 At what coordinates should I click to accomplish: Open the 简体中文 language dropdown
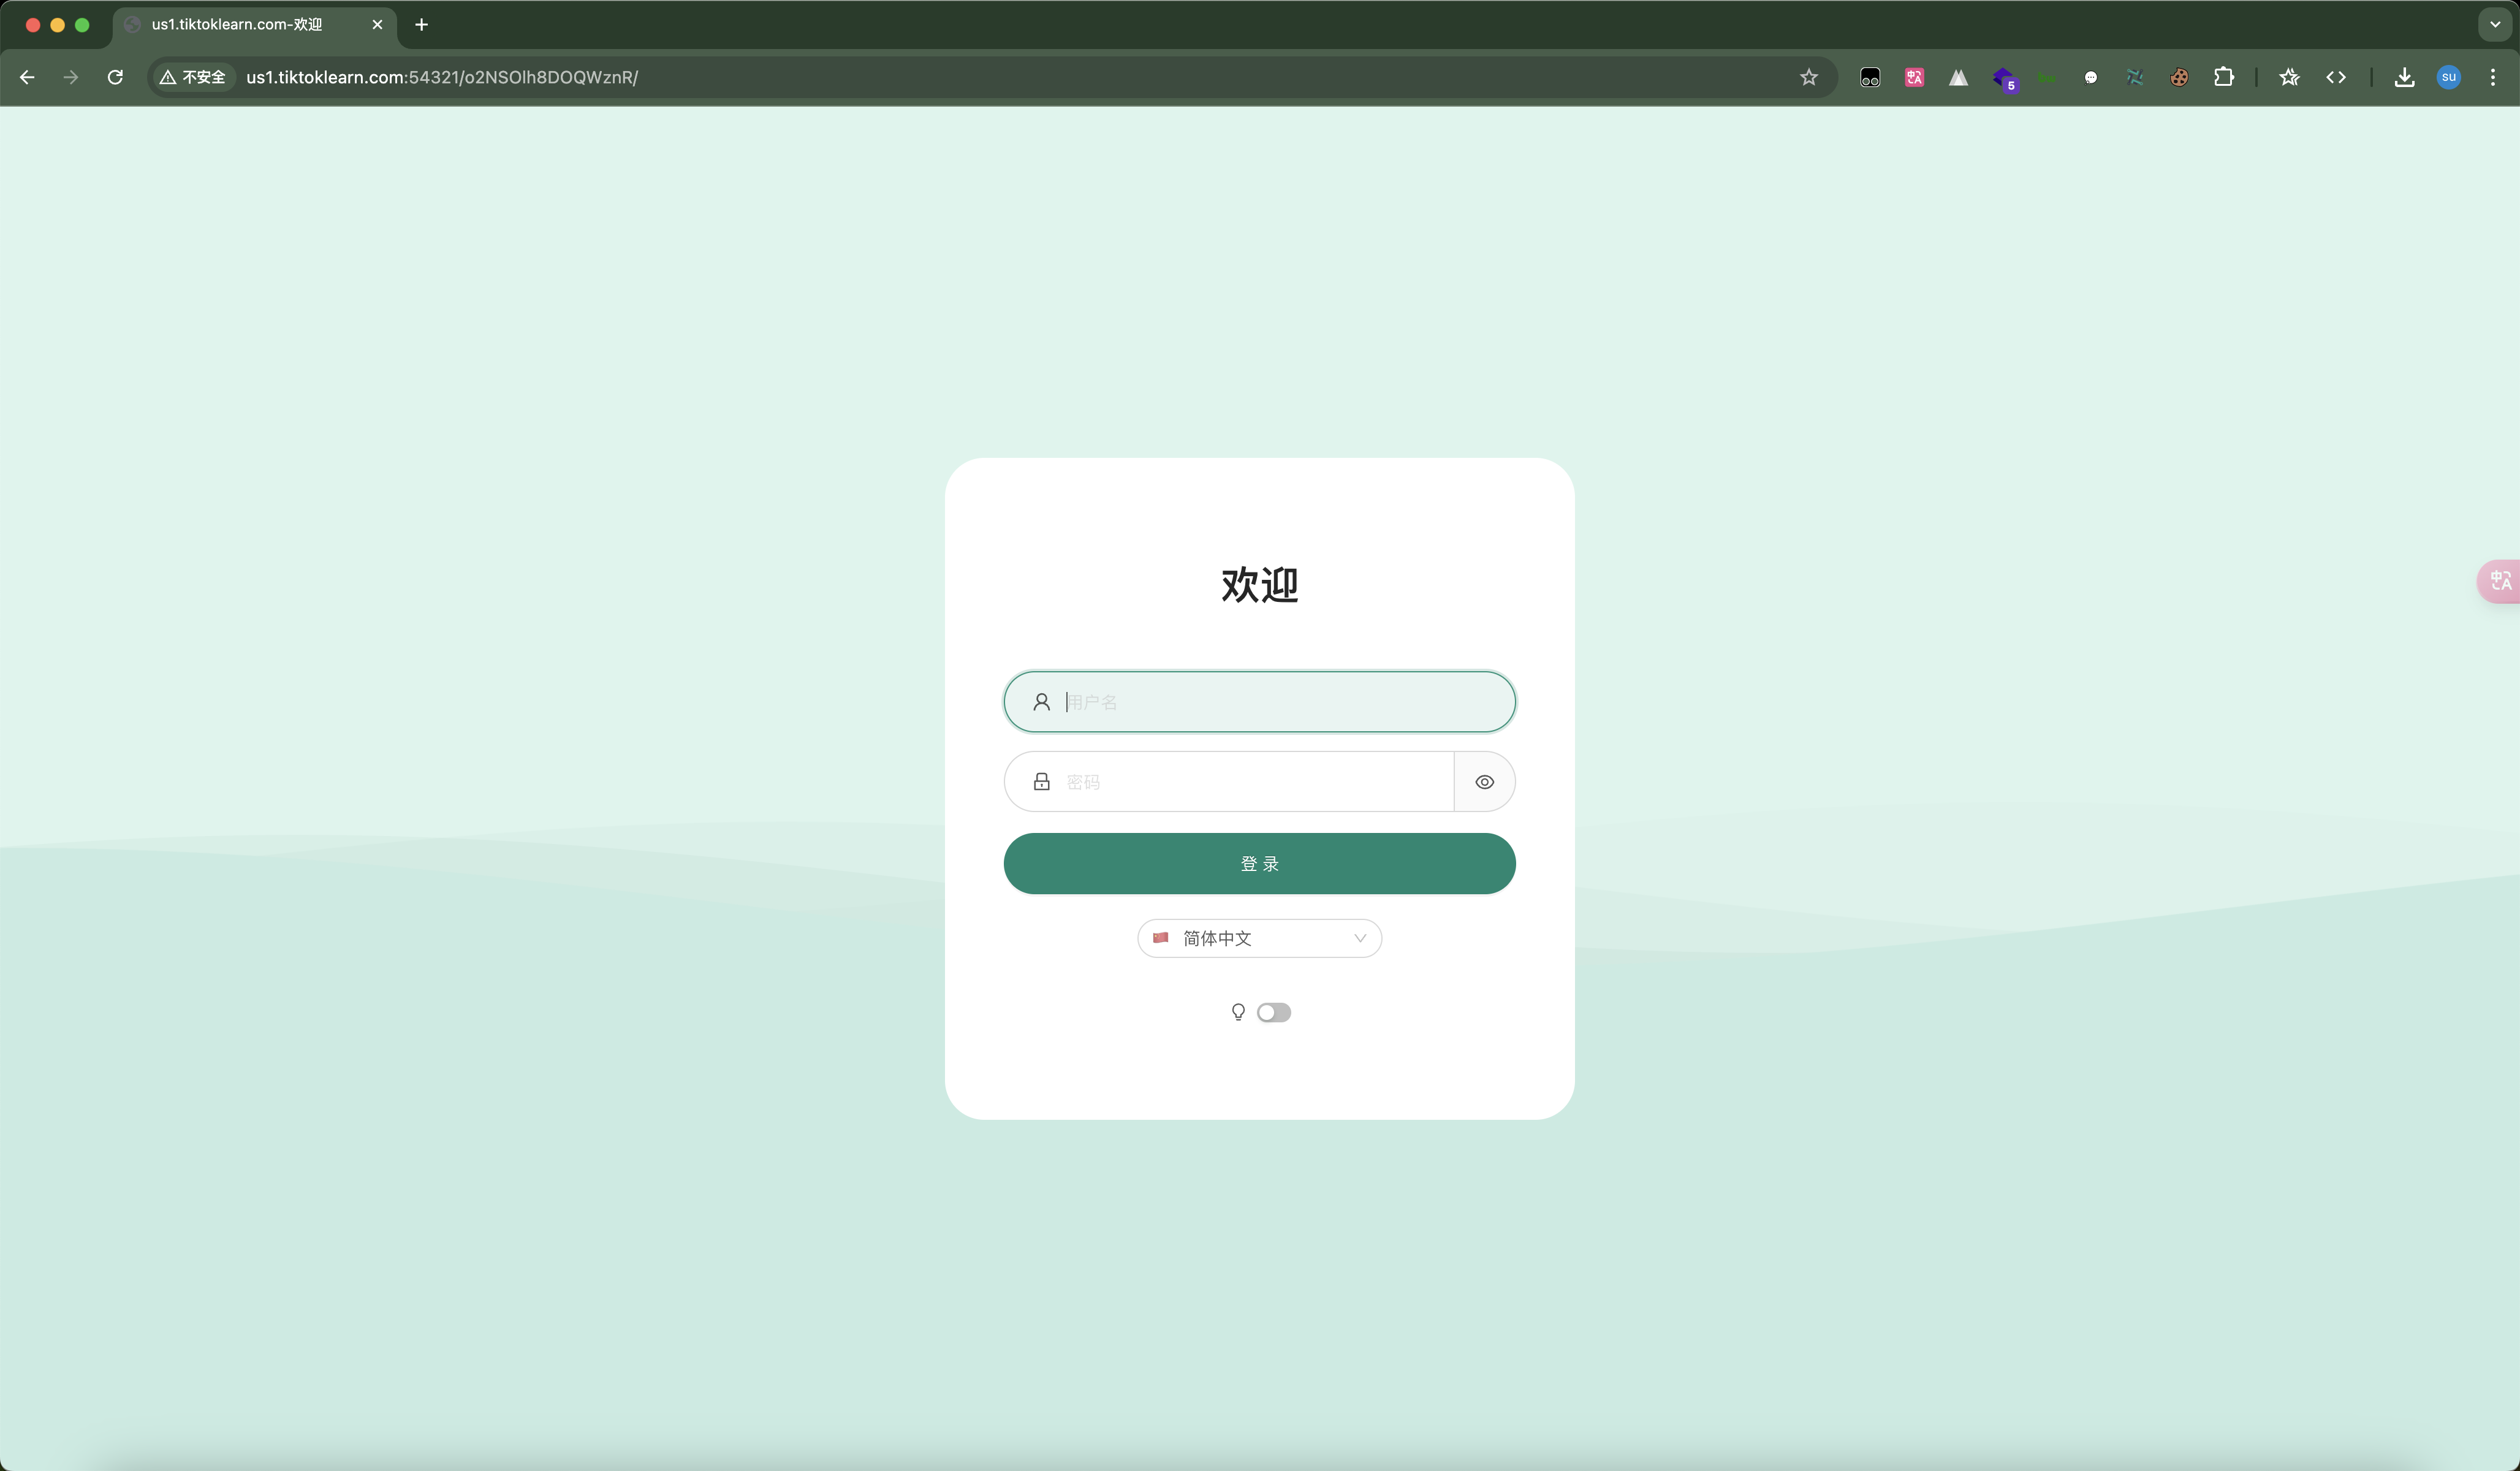click(x=1259, y=938)
